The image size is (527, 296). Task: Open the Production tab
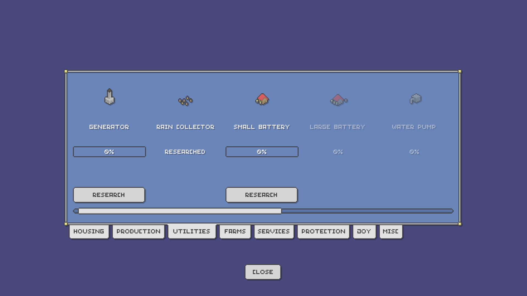[x=138, y=232]
